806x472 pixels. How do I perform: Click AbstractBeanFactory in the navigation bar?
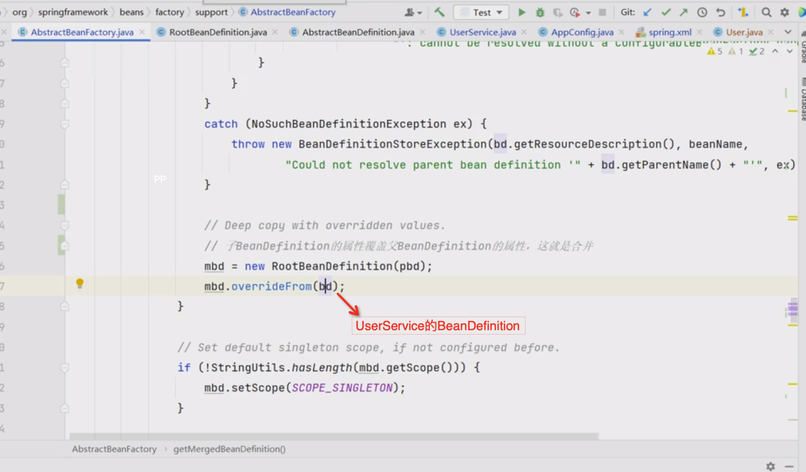click(293, 12)
